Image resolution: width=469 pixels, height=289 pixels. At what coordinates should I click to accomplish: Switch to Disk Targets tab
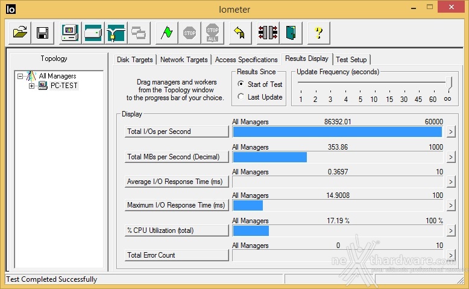click(135, 60)
